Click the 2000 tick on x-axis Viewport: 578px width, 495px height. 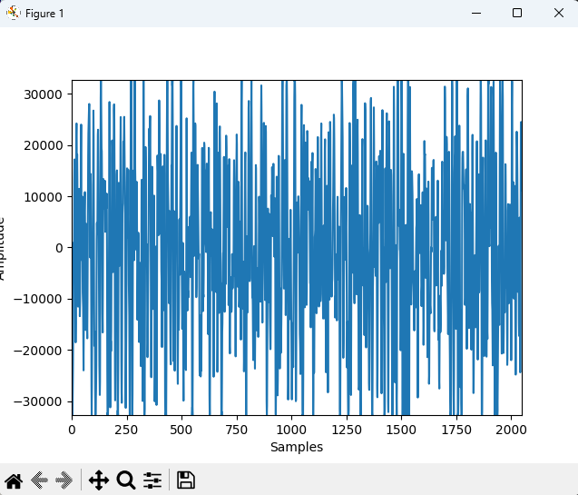(x=510, y=429)
